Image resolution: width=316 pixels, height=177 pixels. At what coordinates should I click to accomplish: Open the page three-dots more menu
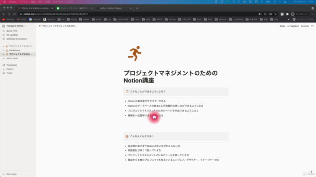[313, 26]
